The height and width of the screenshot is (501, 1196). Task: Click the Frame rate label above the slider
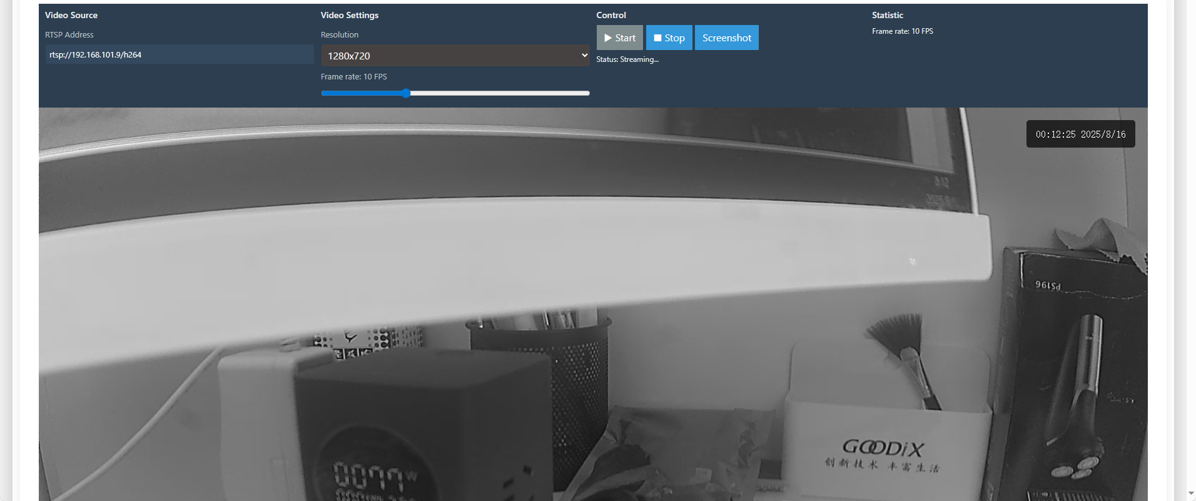coord(354,77)
